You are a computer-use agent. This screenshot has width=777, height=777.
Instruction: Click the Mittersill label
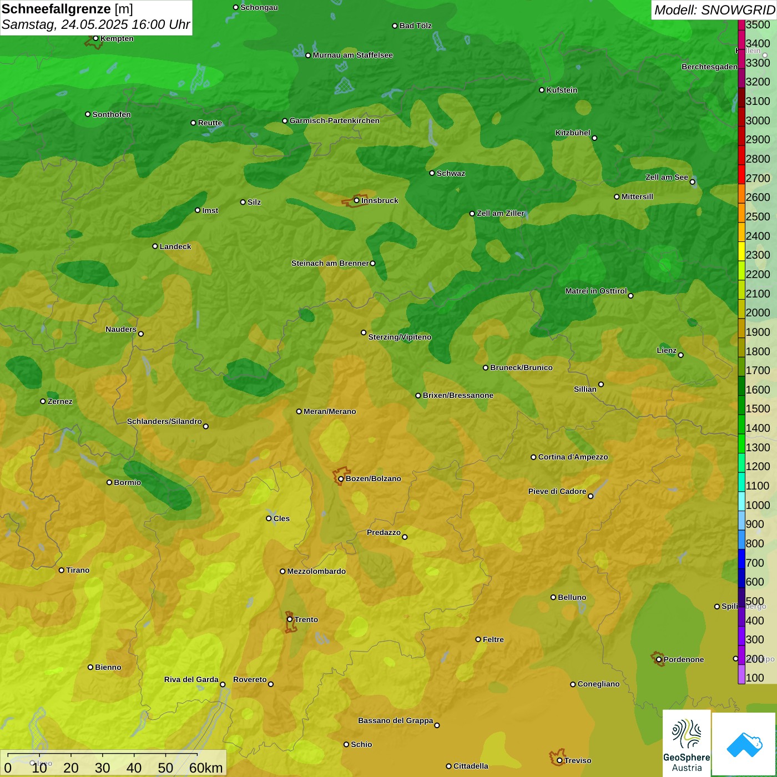tap(638, 196)
